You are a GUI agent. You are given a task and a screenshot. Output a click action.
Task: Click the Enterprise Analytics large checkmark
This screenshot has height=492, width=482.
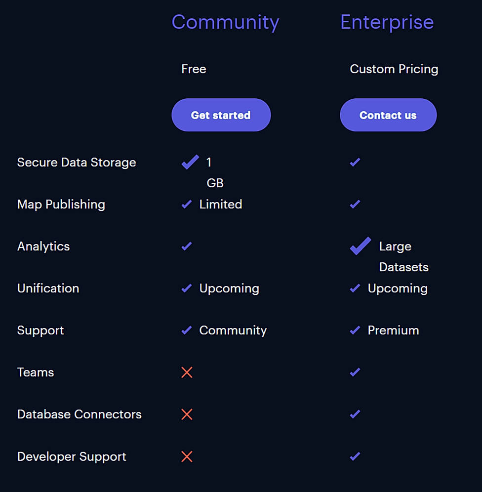tap(361, 246)
